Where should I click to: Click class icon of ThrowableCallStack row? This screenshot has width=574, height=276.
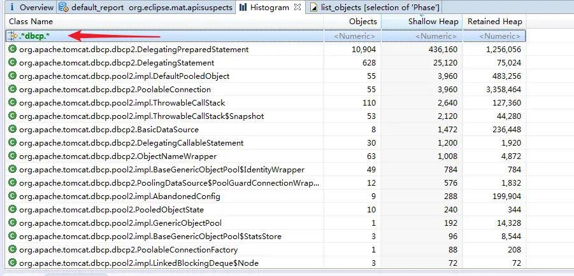[x=13, y=103]
